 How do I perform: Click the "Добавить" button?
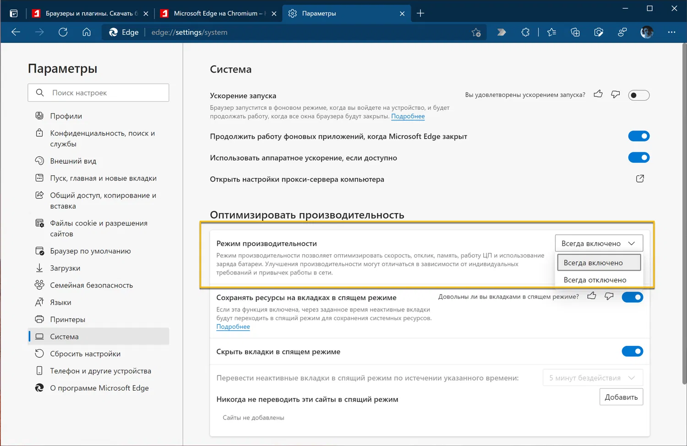point(621,397)
